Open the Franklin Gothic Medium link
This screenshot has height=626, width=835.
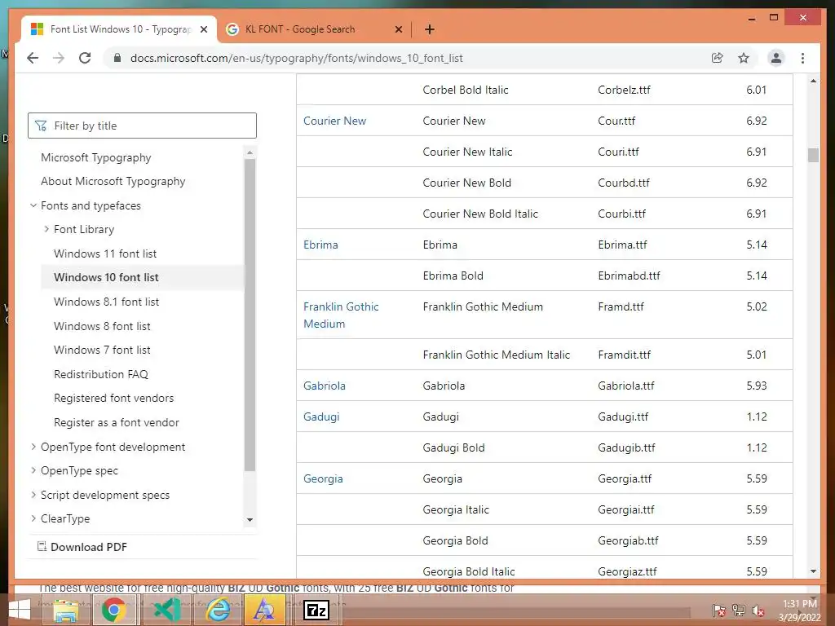point(341,315)
